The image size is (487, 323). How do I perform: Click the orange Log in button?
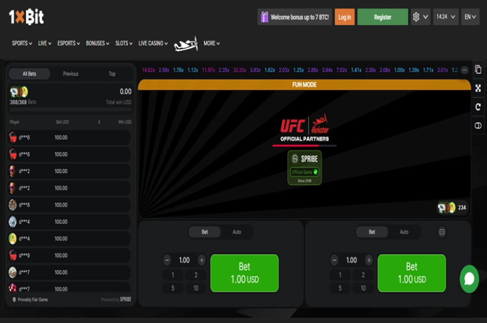point(344,17)
